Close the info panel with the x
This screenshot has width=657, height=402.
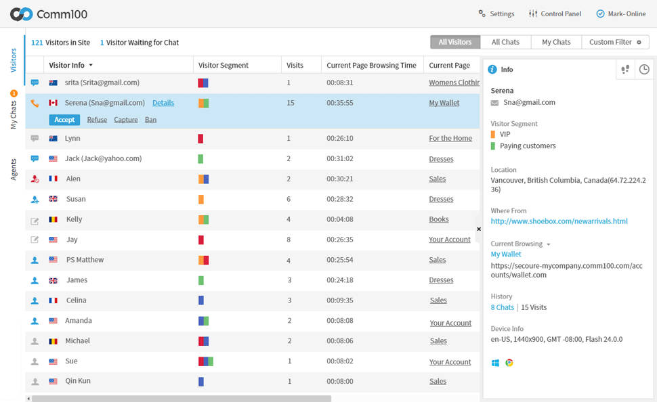[479, 229]
